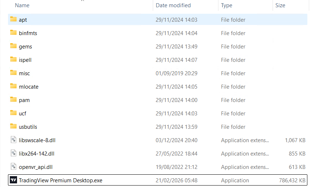Click the size value 1,067 KB
Viewport: 311px width, 187px height.
click(x=295, y=140)
